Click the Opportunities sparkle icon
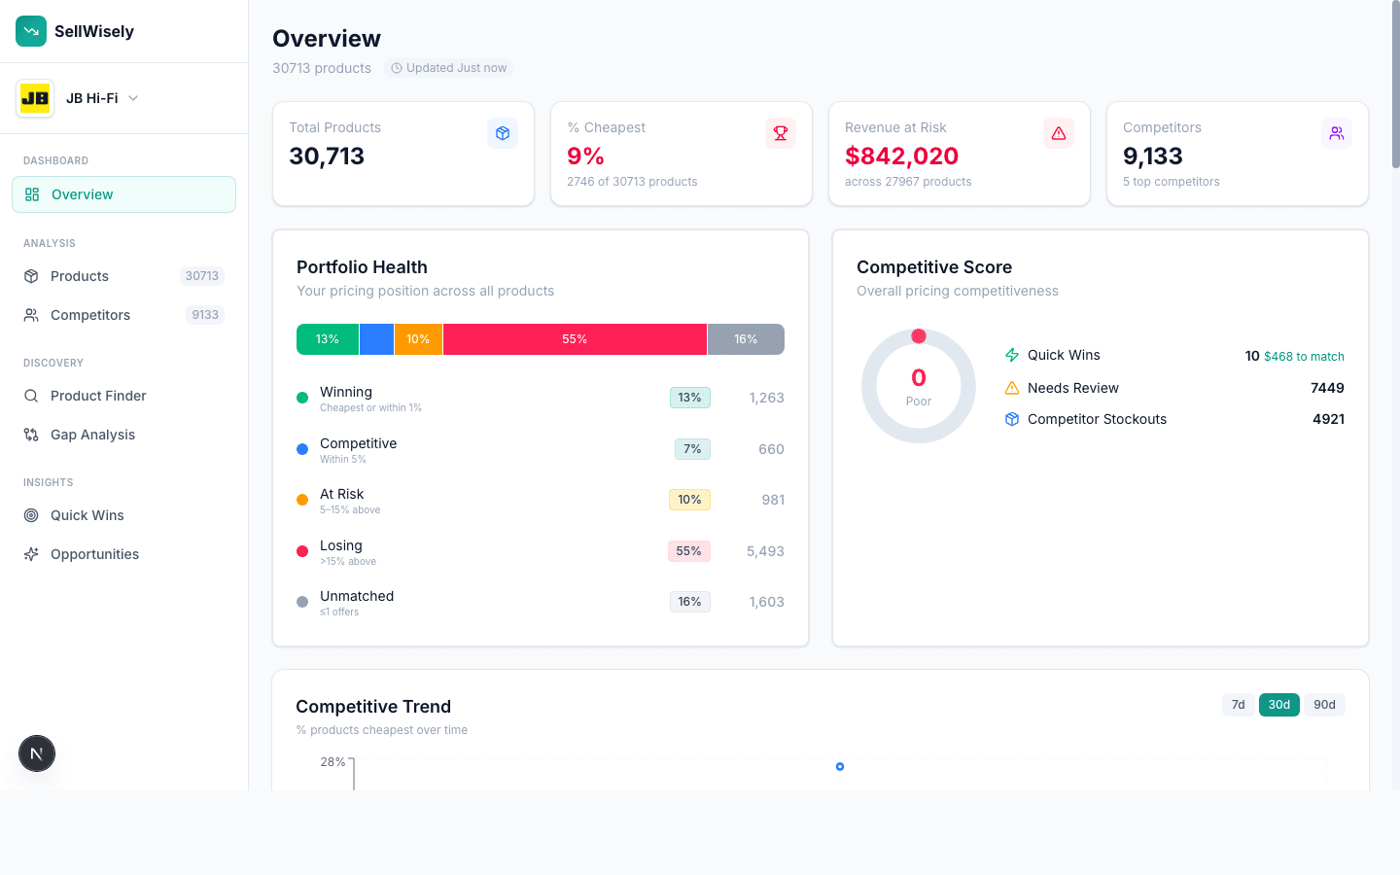The image size is (1400, 875). (31, 554)
